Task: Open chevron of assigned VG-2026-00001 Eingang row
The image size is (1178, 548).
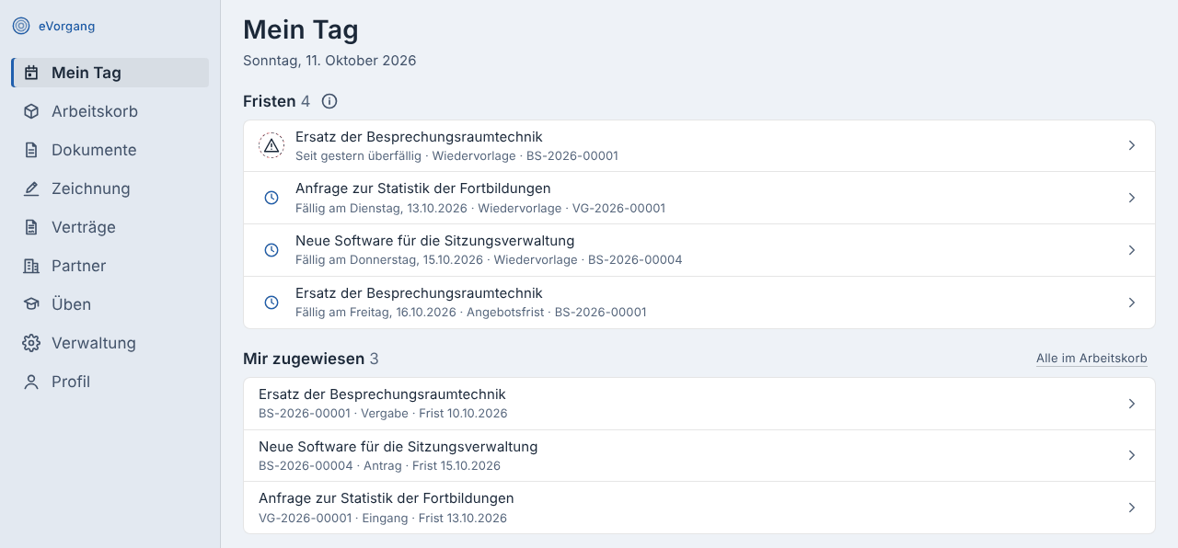Action: (x=1132, y=508)
